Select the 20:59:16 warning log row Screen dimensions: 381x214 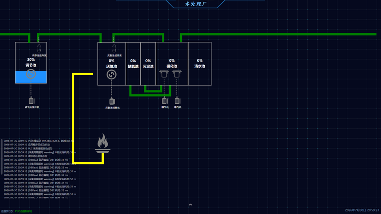tap(40, 186)
